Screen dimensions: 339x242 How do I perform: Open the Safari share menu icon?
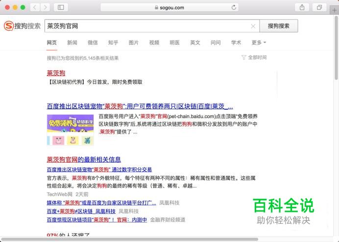pos(302,7)
